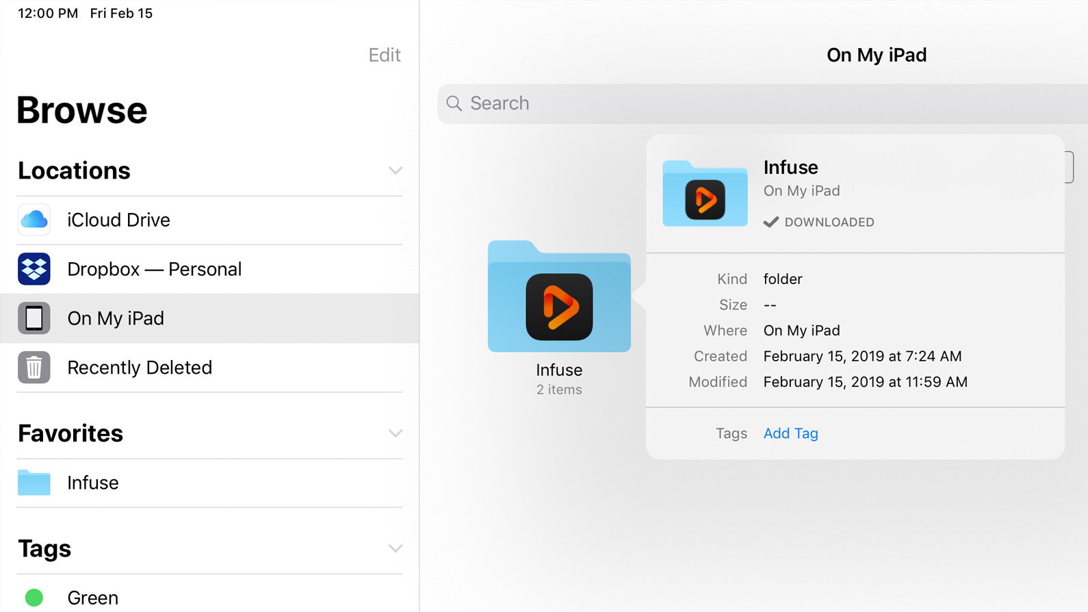Click Modified date 'February 15, 2019 at 11:59 AM'
The image size is (1088, 612).
coord(865,382)
